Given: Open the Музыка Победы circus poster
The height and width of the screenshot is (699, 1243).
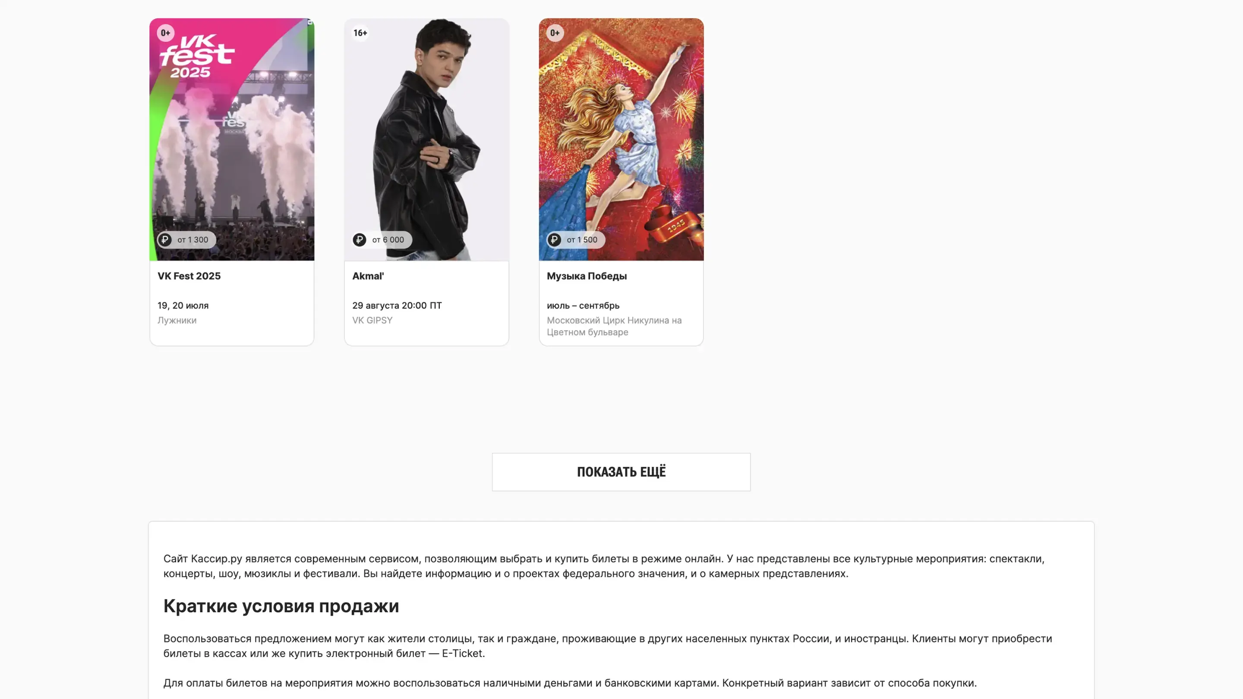Looking at the screenshot, I should click(621, 139).
